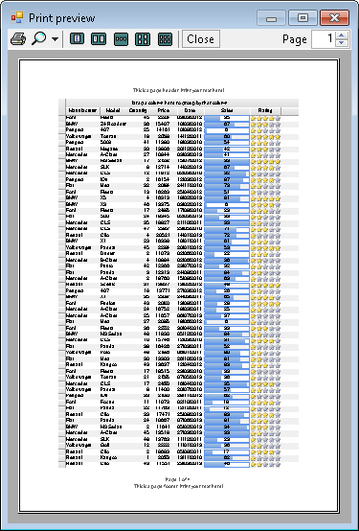Increase the page number with up arrow
This screenshot has height=531, width=359.
(342, 35)
